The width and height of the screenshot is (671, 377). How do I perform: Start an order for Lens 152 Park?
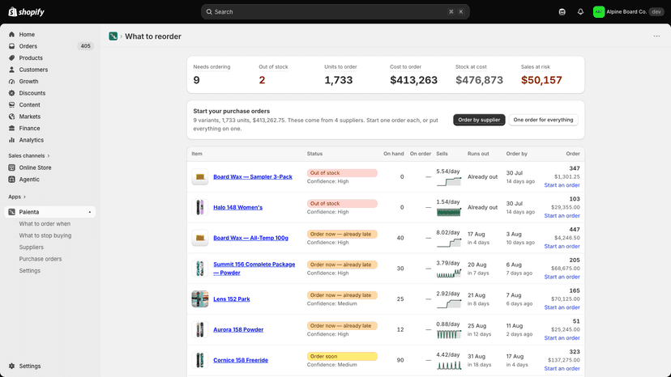point(562,307)
